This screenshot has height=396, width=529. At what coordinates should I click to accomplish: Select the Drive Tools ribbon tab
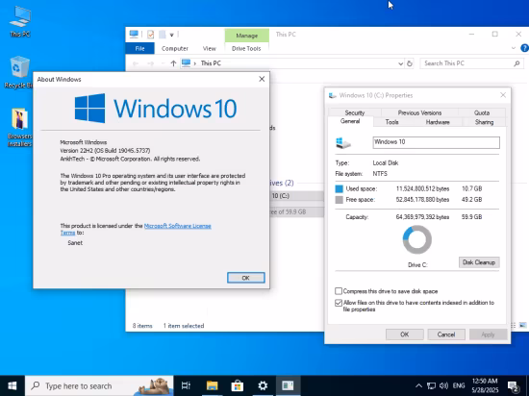point(246,48)
